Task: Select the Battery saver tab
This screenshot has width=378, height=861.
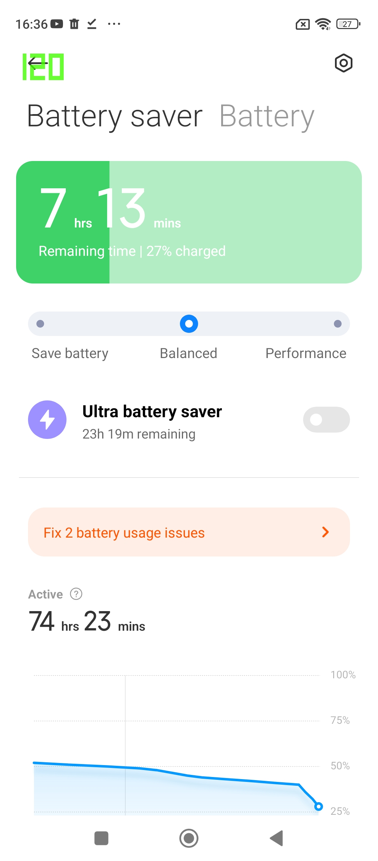Action: tap(115, 117)
